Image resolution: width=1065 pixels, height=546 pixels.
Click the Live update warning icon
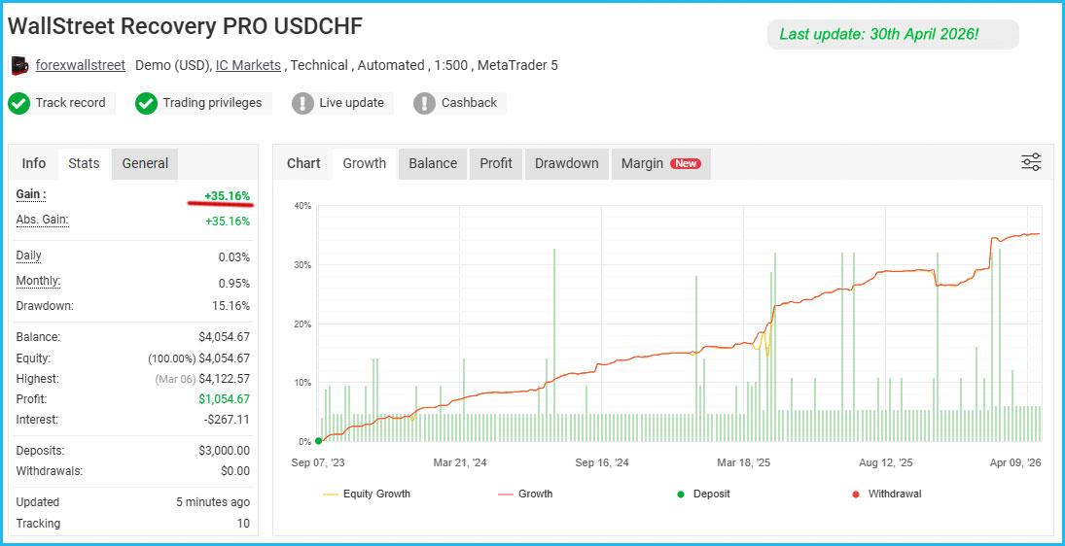[x=302, y=103]
